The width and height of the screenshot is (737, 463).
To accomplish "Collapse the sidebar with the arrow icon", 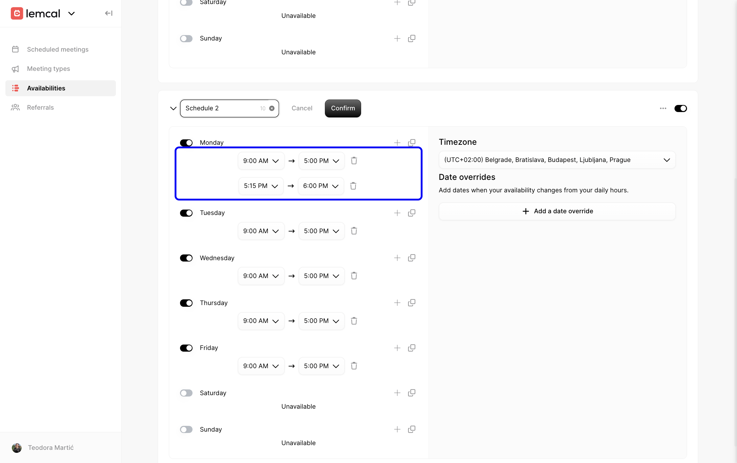I will 108,13.
